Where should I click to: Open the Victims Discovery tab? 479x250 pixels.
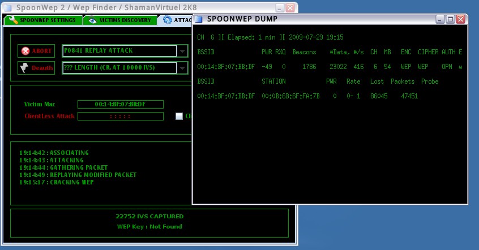120,20
